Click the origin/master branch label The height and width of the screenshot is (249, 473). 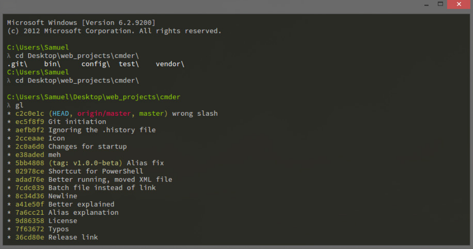pos(104,113)
